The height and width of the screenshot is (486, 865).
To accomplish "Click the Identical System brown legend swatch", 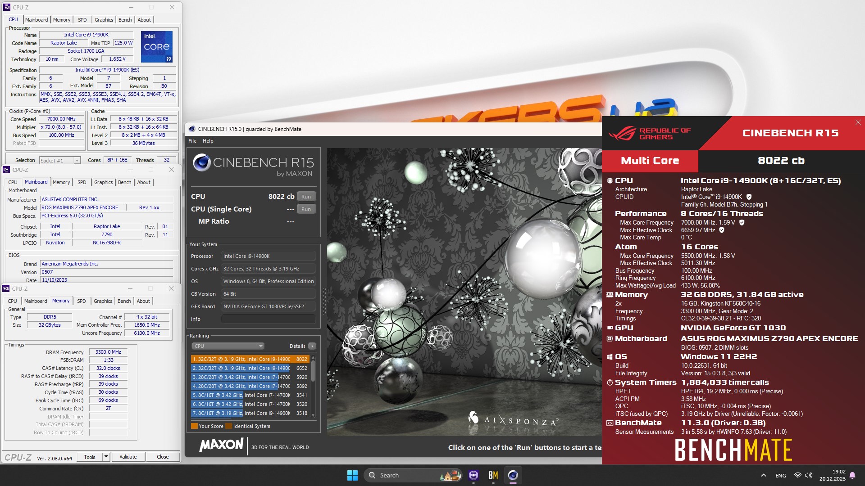I will (x=228, y=426).
